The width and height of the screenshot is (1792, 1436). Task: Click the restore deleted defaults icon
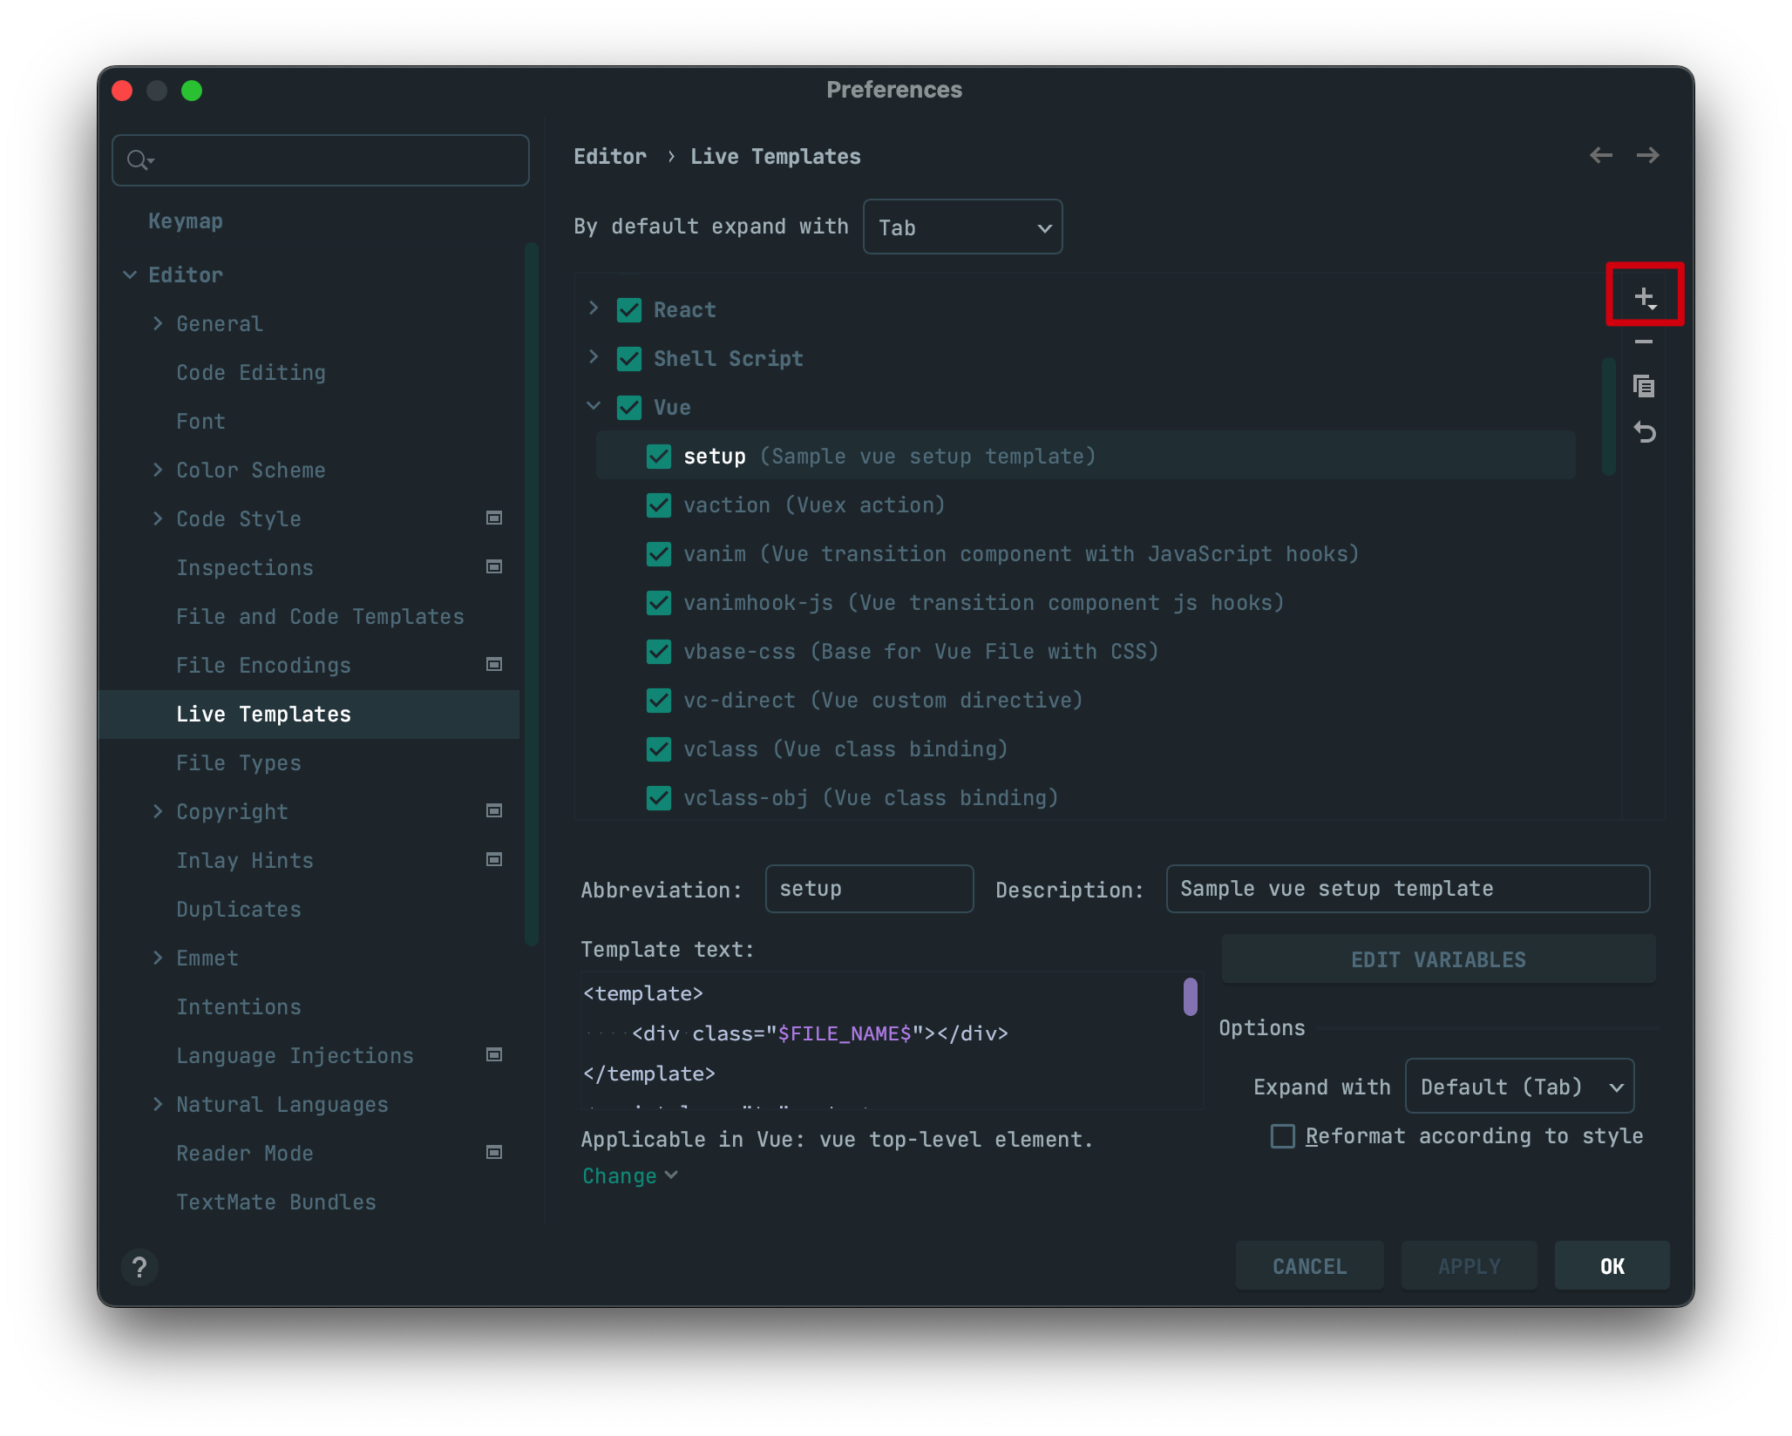1644,432
